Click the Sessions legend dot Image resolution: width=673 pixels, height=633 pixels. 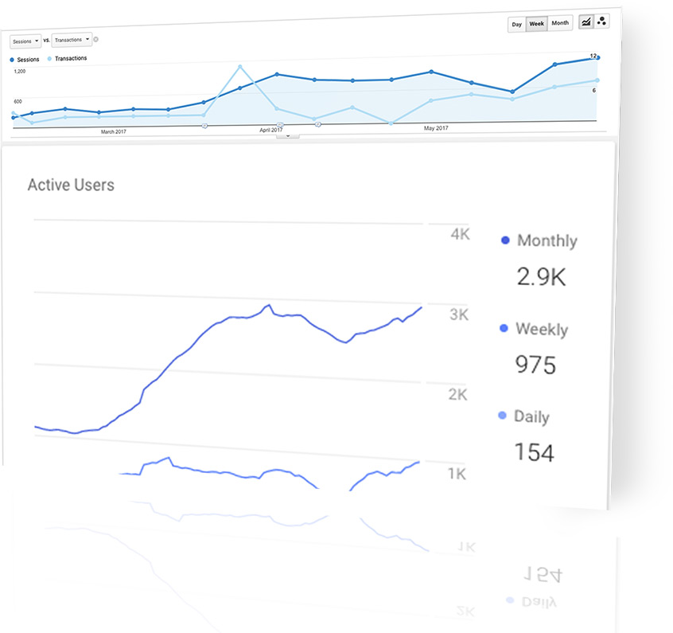(12, 60)
